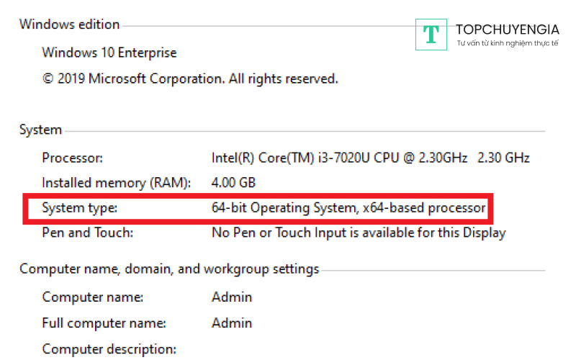
Task: Click the Vietnamese tagline under TOPCHUYENGIA
Action: (507, 44)
